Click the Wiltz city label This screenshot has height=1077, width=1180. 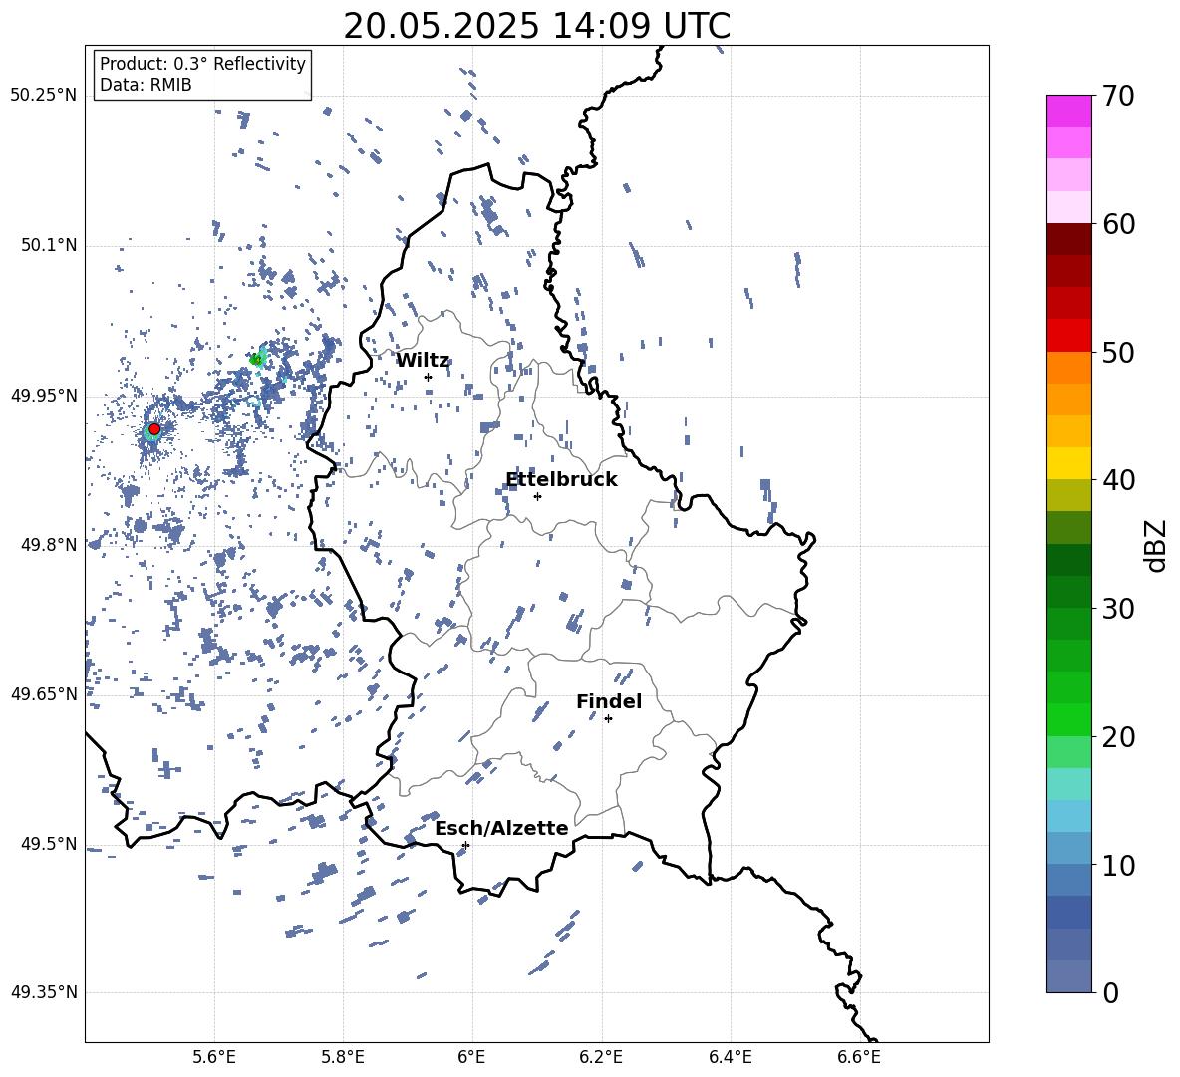click(423, 361)
